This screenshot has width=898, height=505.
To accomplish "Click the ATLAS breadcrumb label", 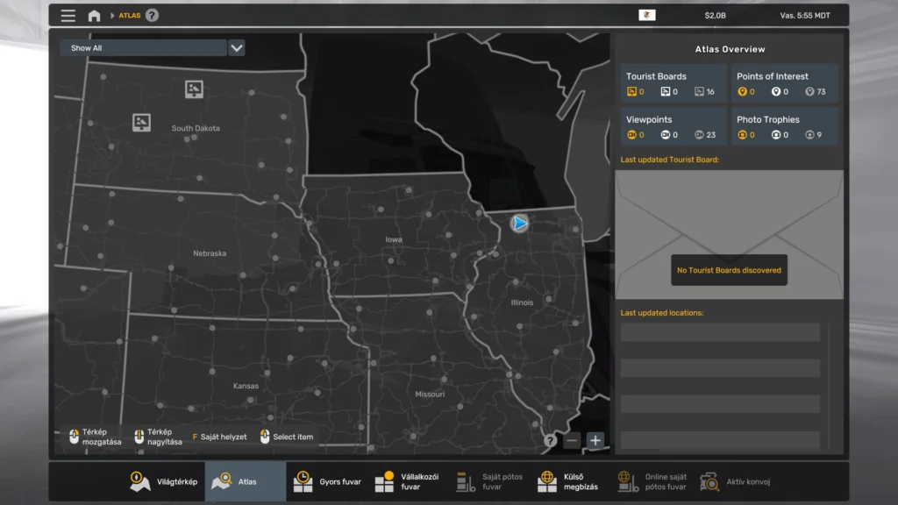I will click(x=130, y=16).
